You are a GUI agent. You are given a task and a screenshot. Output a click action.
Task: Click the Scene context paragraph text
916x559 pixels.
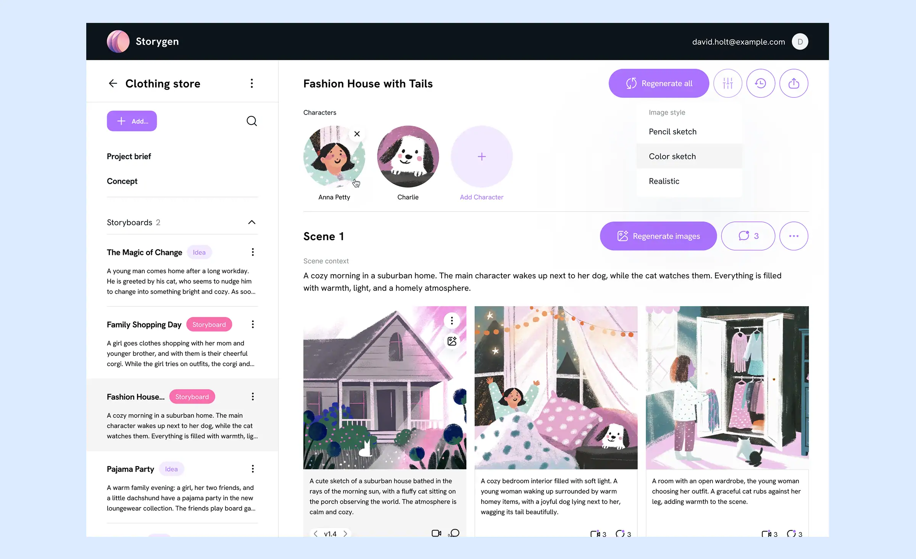[x=542, y=282]
